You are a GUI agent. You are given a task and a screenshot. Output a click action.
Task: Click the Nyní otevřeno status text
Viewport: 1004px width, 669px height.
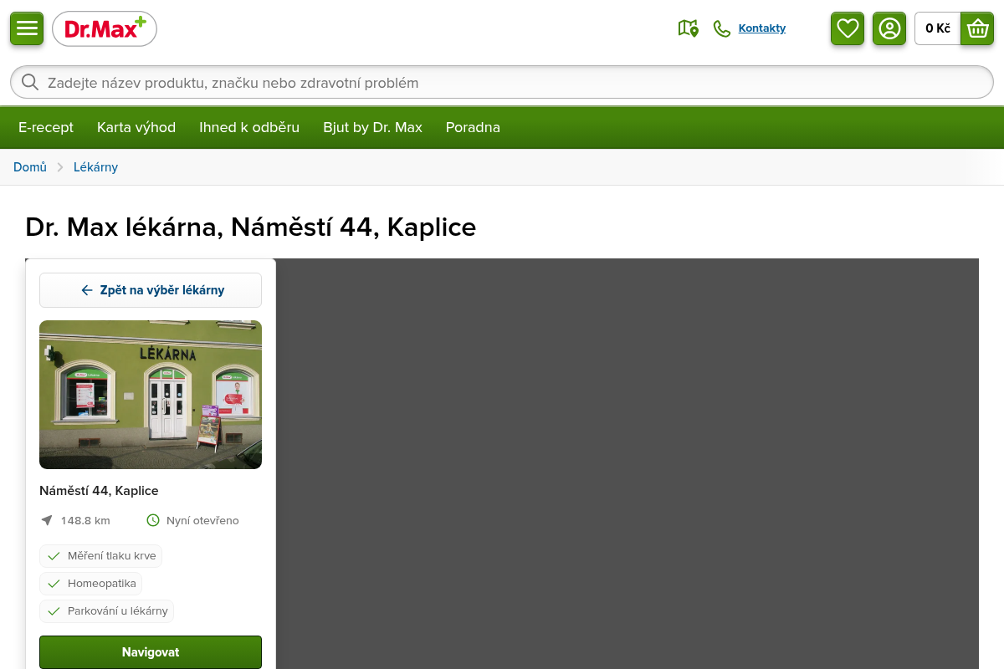202,520
